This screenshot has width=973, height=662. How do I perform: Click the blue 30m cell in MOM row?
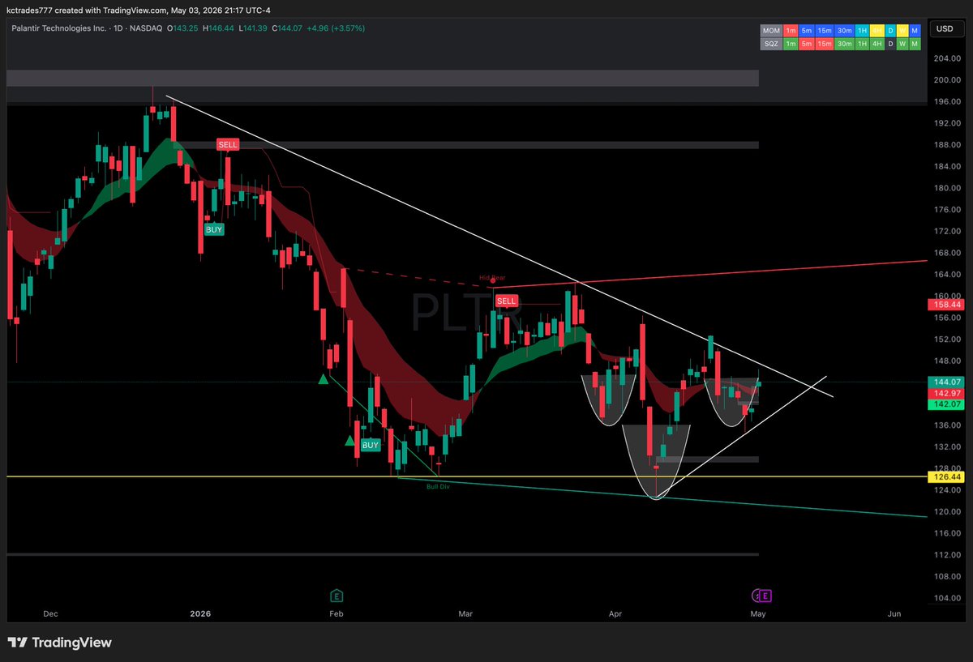845,31
